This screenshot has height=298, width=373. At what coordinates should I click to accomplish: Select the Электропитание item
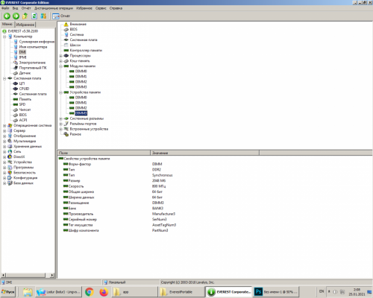click(x=32, y=63)
